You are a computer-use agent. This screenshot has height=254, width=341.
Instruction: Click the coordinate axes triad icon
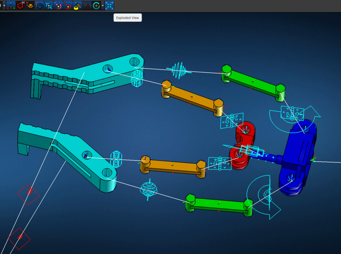coord(11,5)
